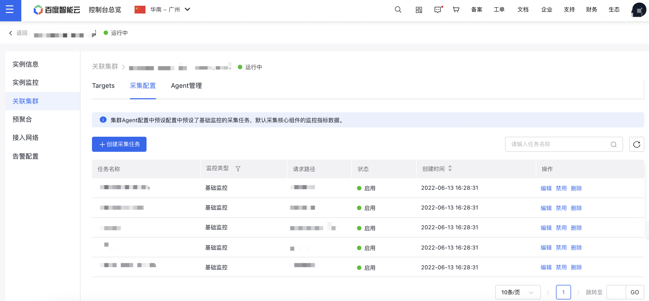Click the 返回 back link
Image resolution: width=649 pixels, height=301 pixels.
[22, 33]
